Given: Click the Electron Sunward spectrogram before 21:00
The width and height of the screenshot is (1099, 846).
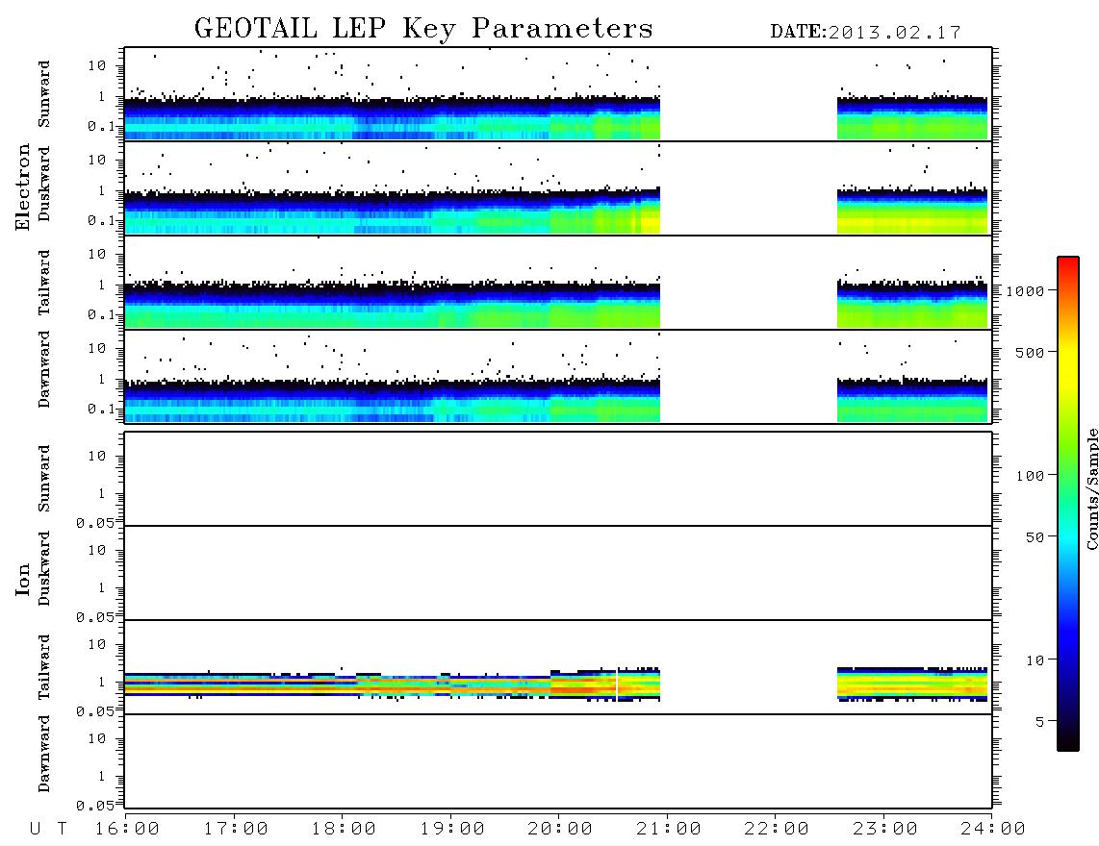Looking at the screenshot, I should click(x=393, y=119).
